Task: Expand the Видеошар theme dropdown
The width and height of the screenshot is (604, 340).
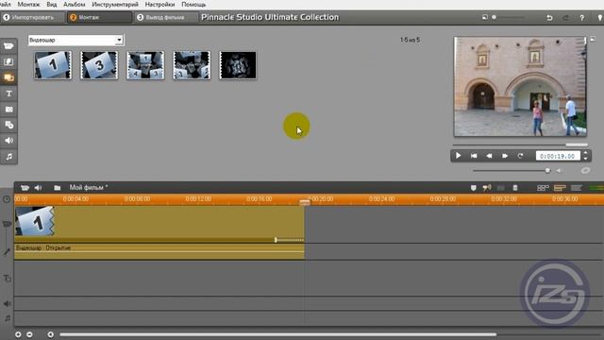Action: tap(119, 40)
